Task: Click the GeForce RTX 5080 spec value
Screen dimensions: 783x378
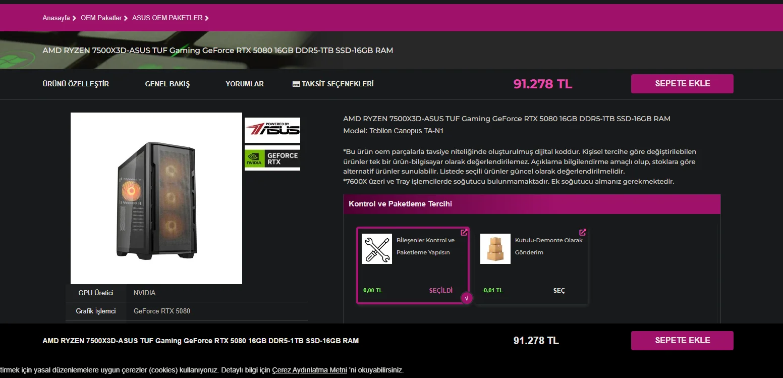Action: click(162, 311)
